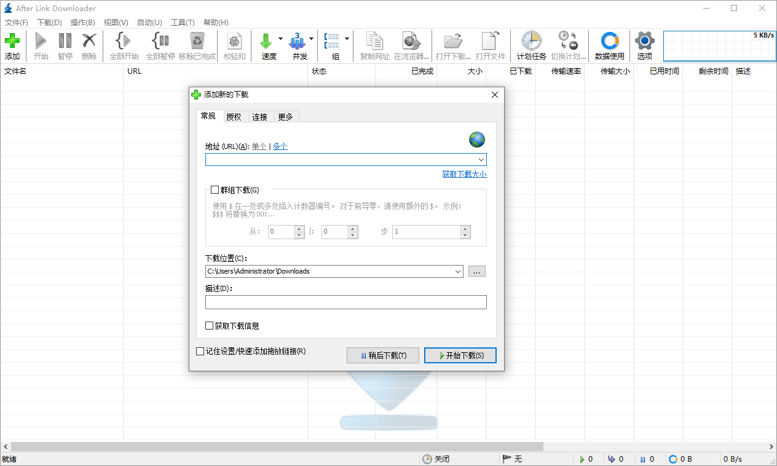Expand the URL address combo box arrow

(x=481, y=160)
